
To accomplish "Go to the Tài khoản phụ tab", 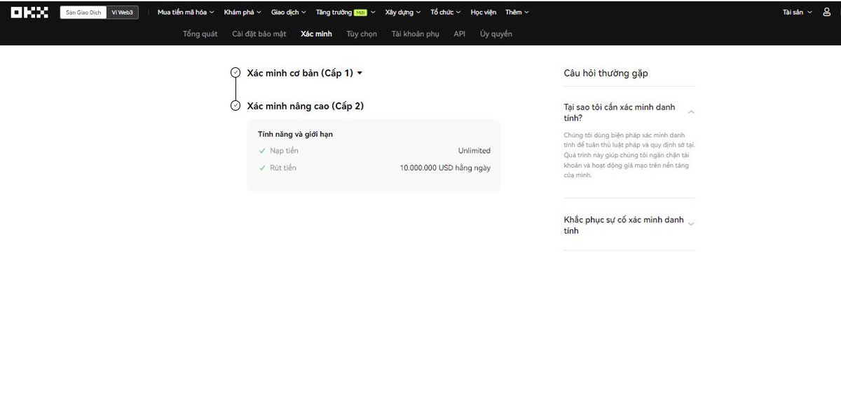I will pos(416,34).
